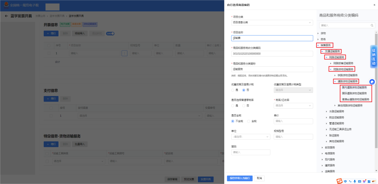The image size is (378, 184).
Task: Click the 邮政服务 tree item
Action: [x=330, y=147]
